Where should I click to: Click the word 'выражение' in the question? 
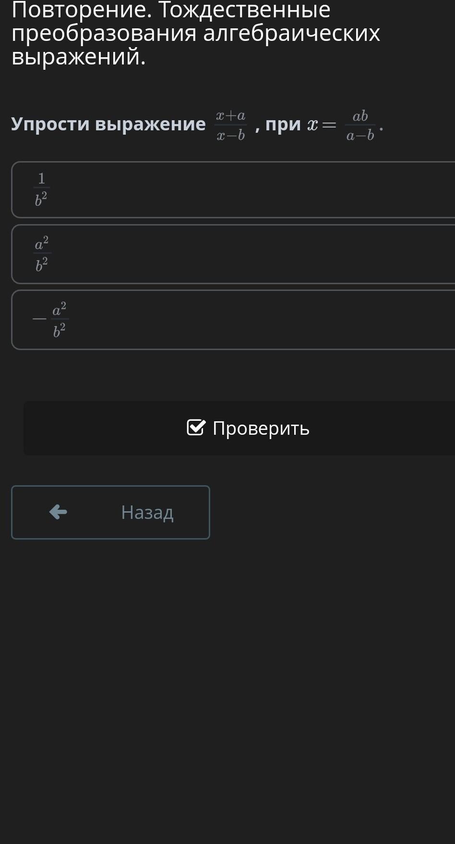tap(151, 124)
